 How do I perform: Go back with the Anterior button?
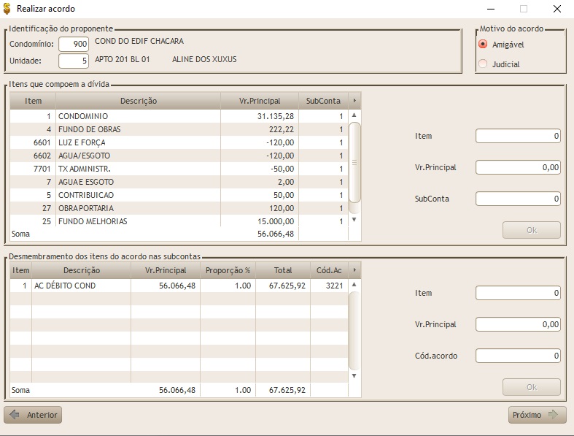(33, 415)
